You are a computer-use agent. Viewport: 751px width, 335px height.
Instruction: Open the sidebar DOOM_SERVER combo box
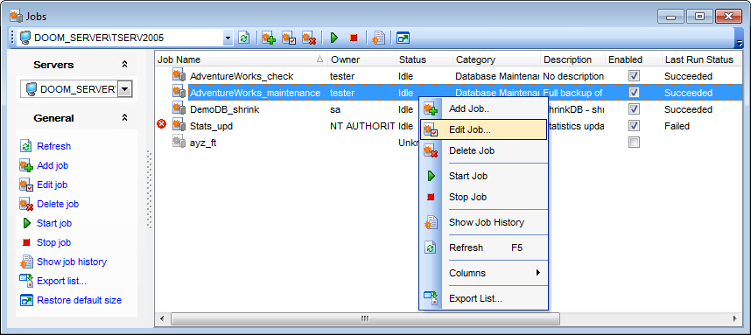tap(125, 89)
